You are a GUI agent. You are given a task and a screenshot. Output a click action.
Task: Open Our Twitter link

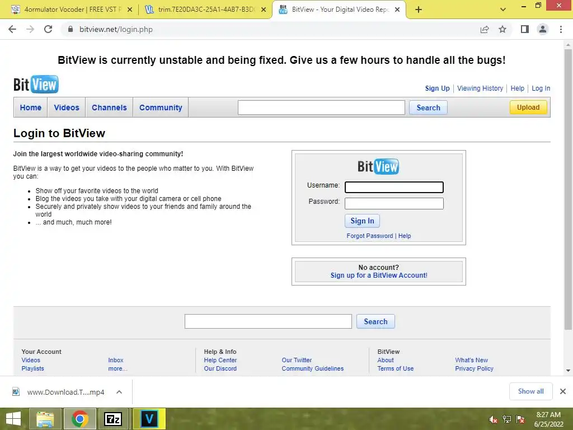pos(297,360)
